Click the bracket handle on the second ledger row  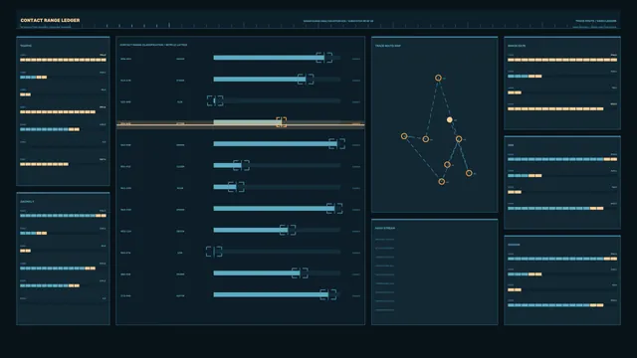(306, 80)
